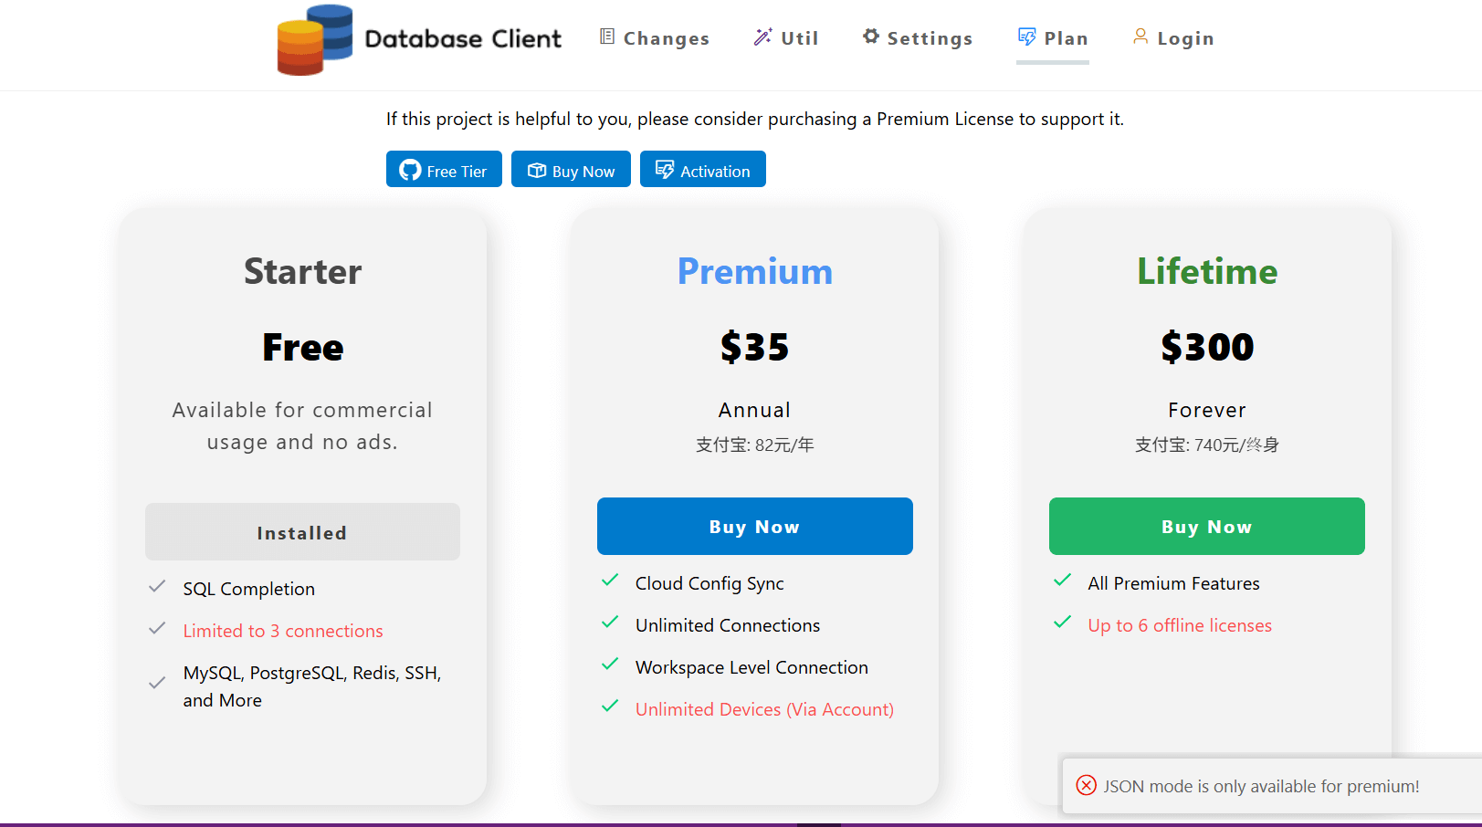The image size is (1482, 827).
Task: Open the Settings menu item
Action: (930, 38)
